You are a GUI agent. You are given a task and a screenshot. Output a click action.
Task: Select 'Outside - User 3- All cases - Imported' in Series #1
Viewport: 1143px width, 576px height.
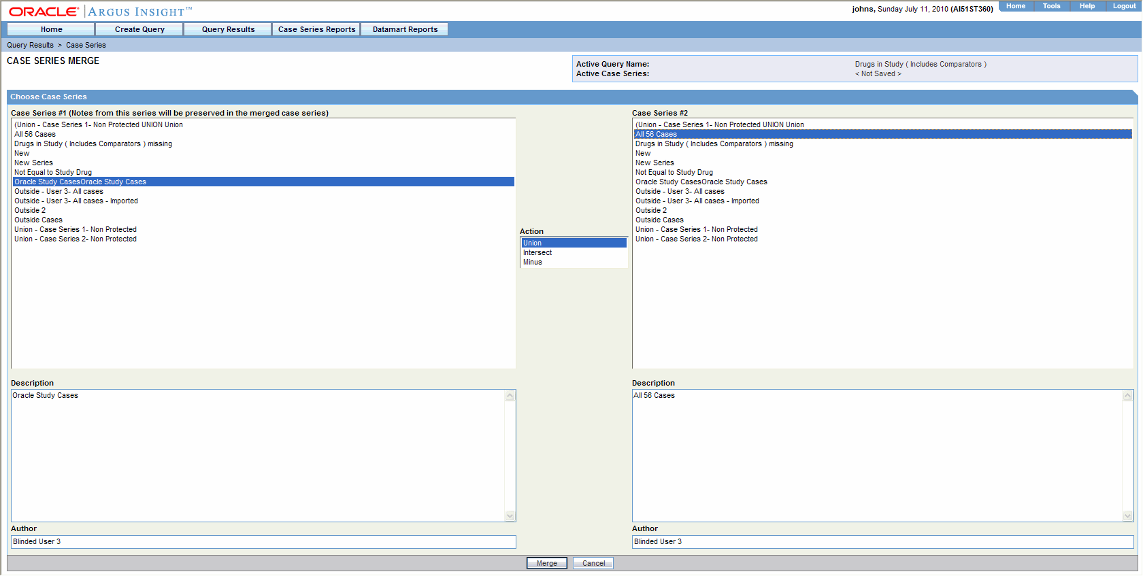[263, 201]
